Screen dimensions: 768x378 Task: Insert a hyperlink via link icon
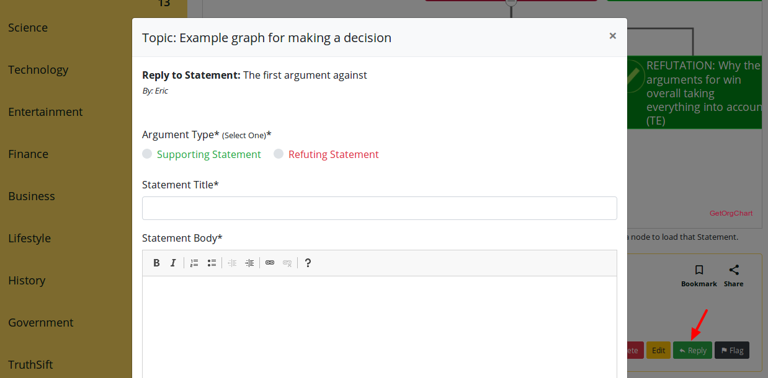[x=270, y=263]
